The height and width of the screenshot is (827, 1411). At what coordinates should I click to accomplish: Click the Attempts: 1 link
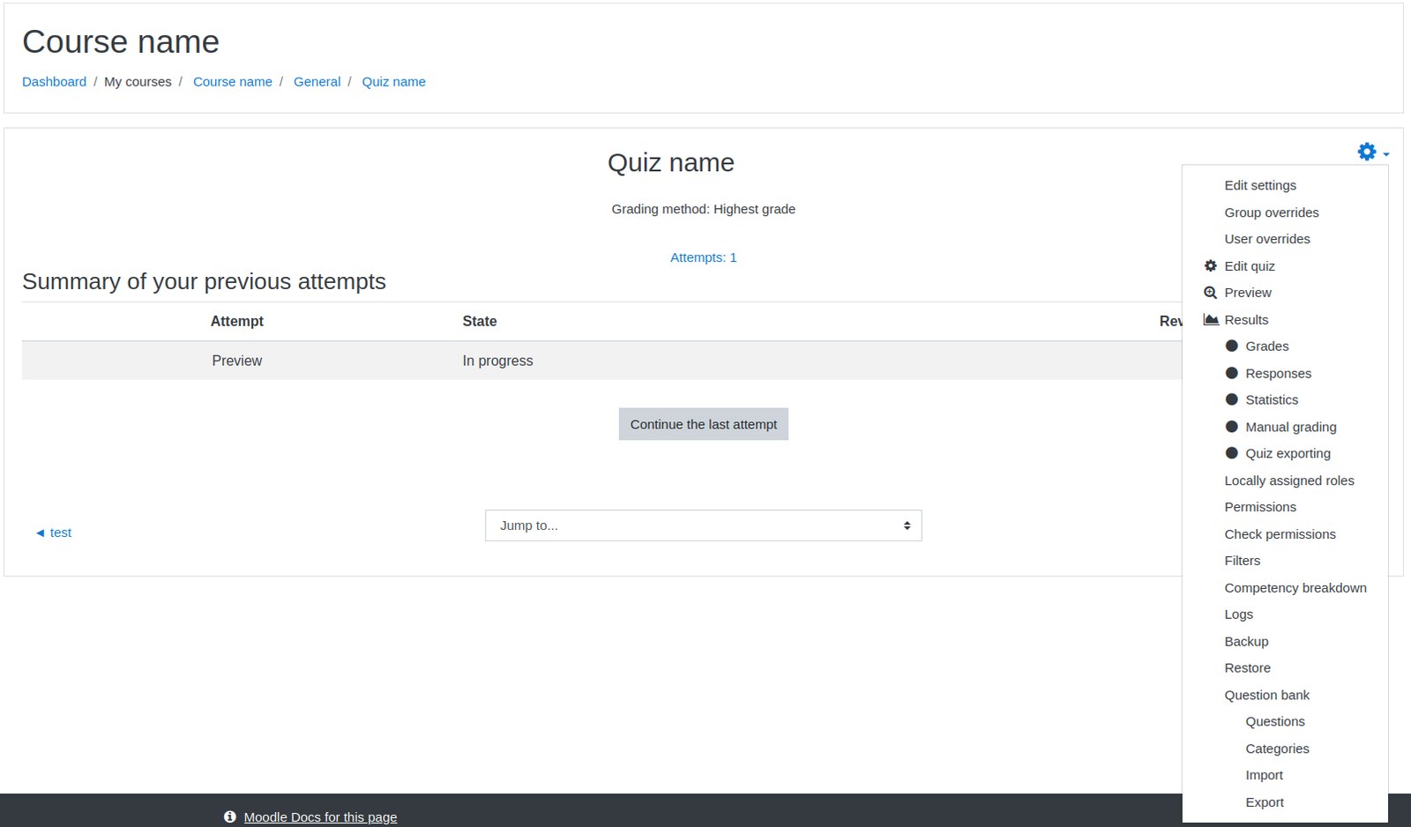click(703, 257)
